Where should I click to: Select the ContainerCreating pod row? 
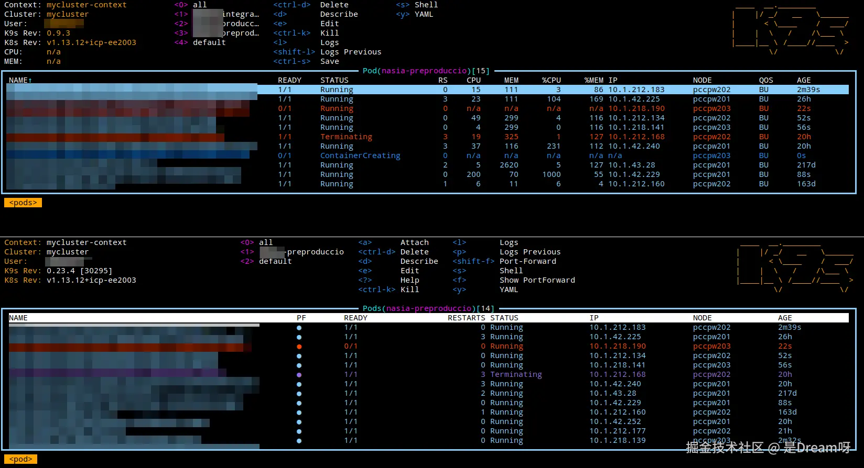[x=427, y=155]
